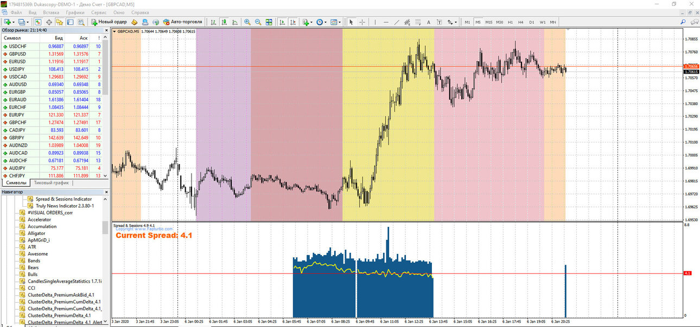
Task: Draw a vertical line tool
Action: [375, 22]
